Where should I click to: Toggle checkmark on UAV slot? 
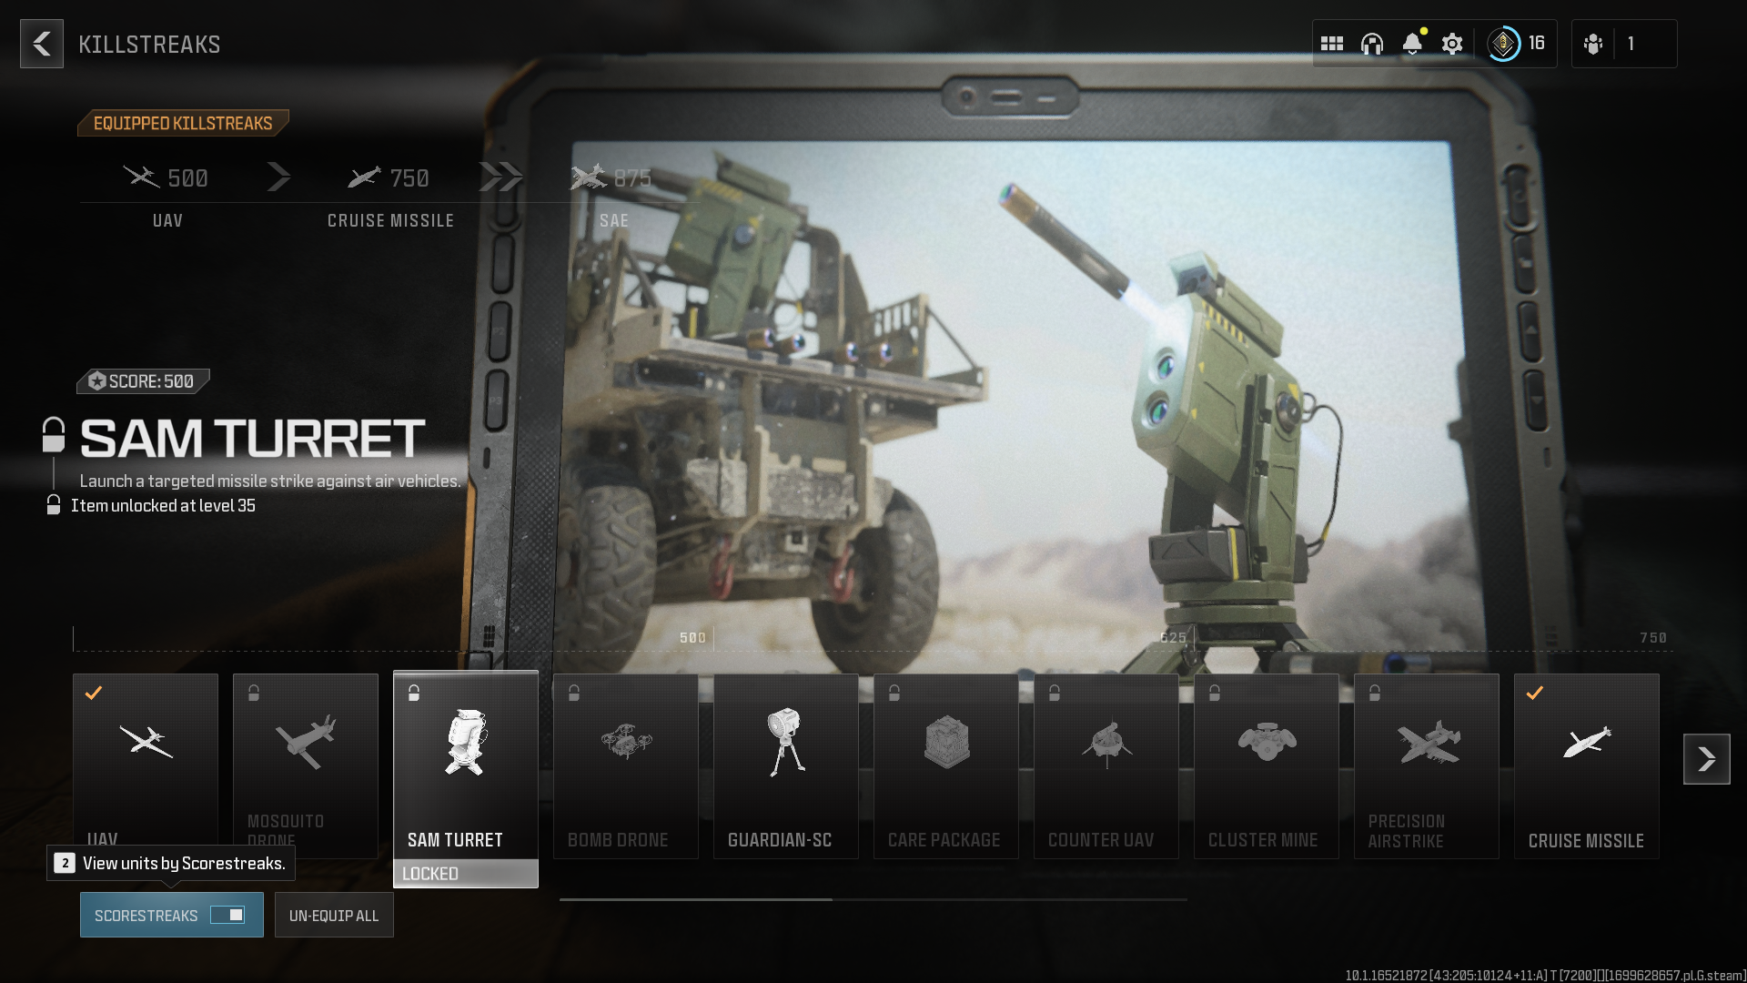click(x=93, y=693)
